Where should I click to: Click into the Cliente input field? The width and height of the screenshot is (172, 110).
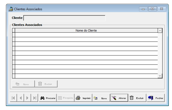tap(64, 18)
